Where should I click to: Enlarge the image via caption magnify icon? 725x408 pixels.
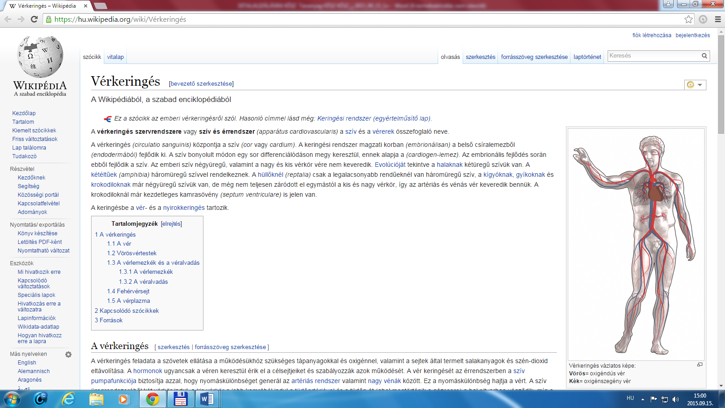(x=700, y=365)
